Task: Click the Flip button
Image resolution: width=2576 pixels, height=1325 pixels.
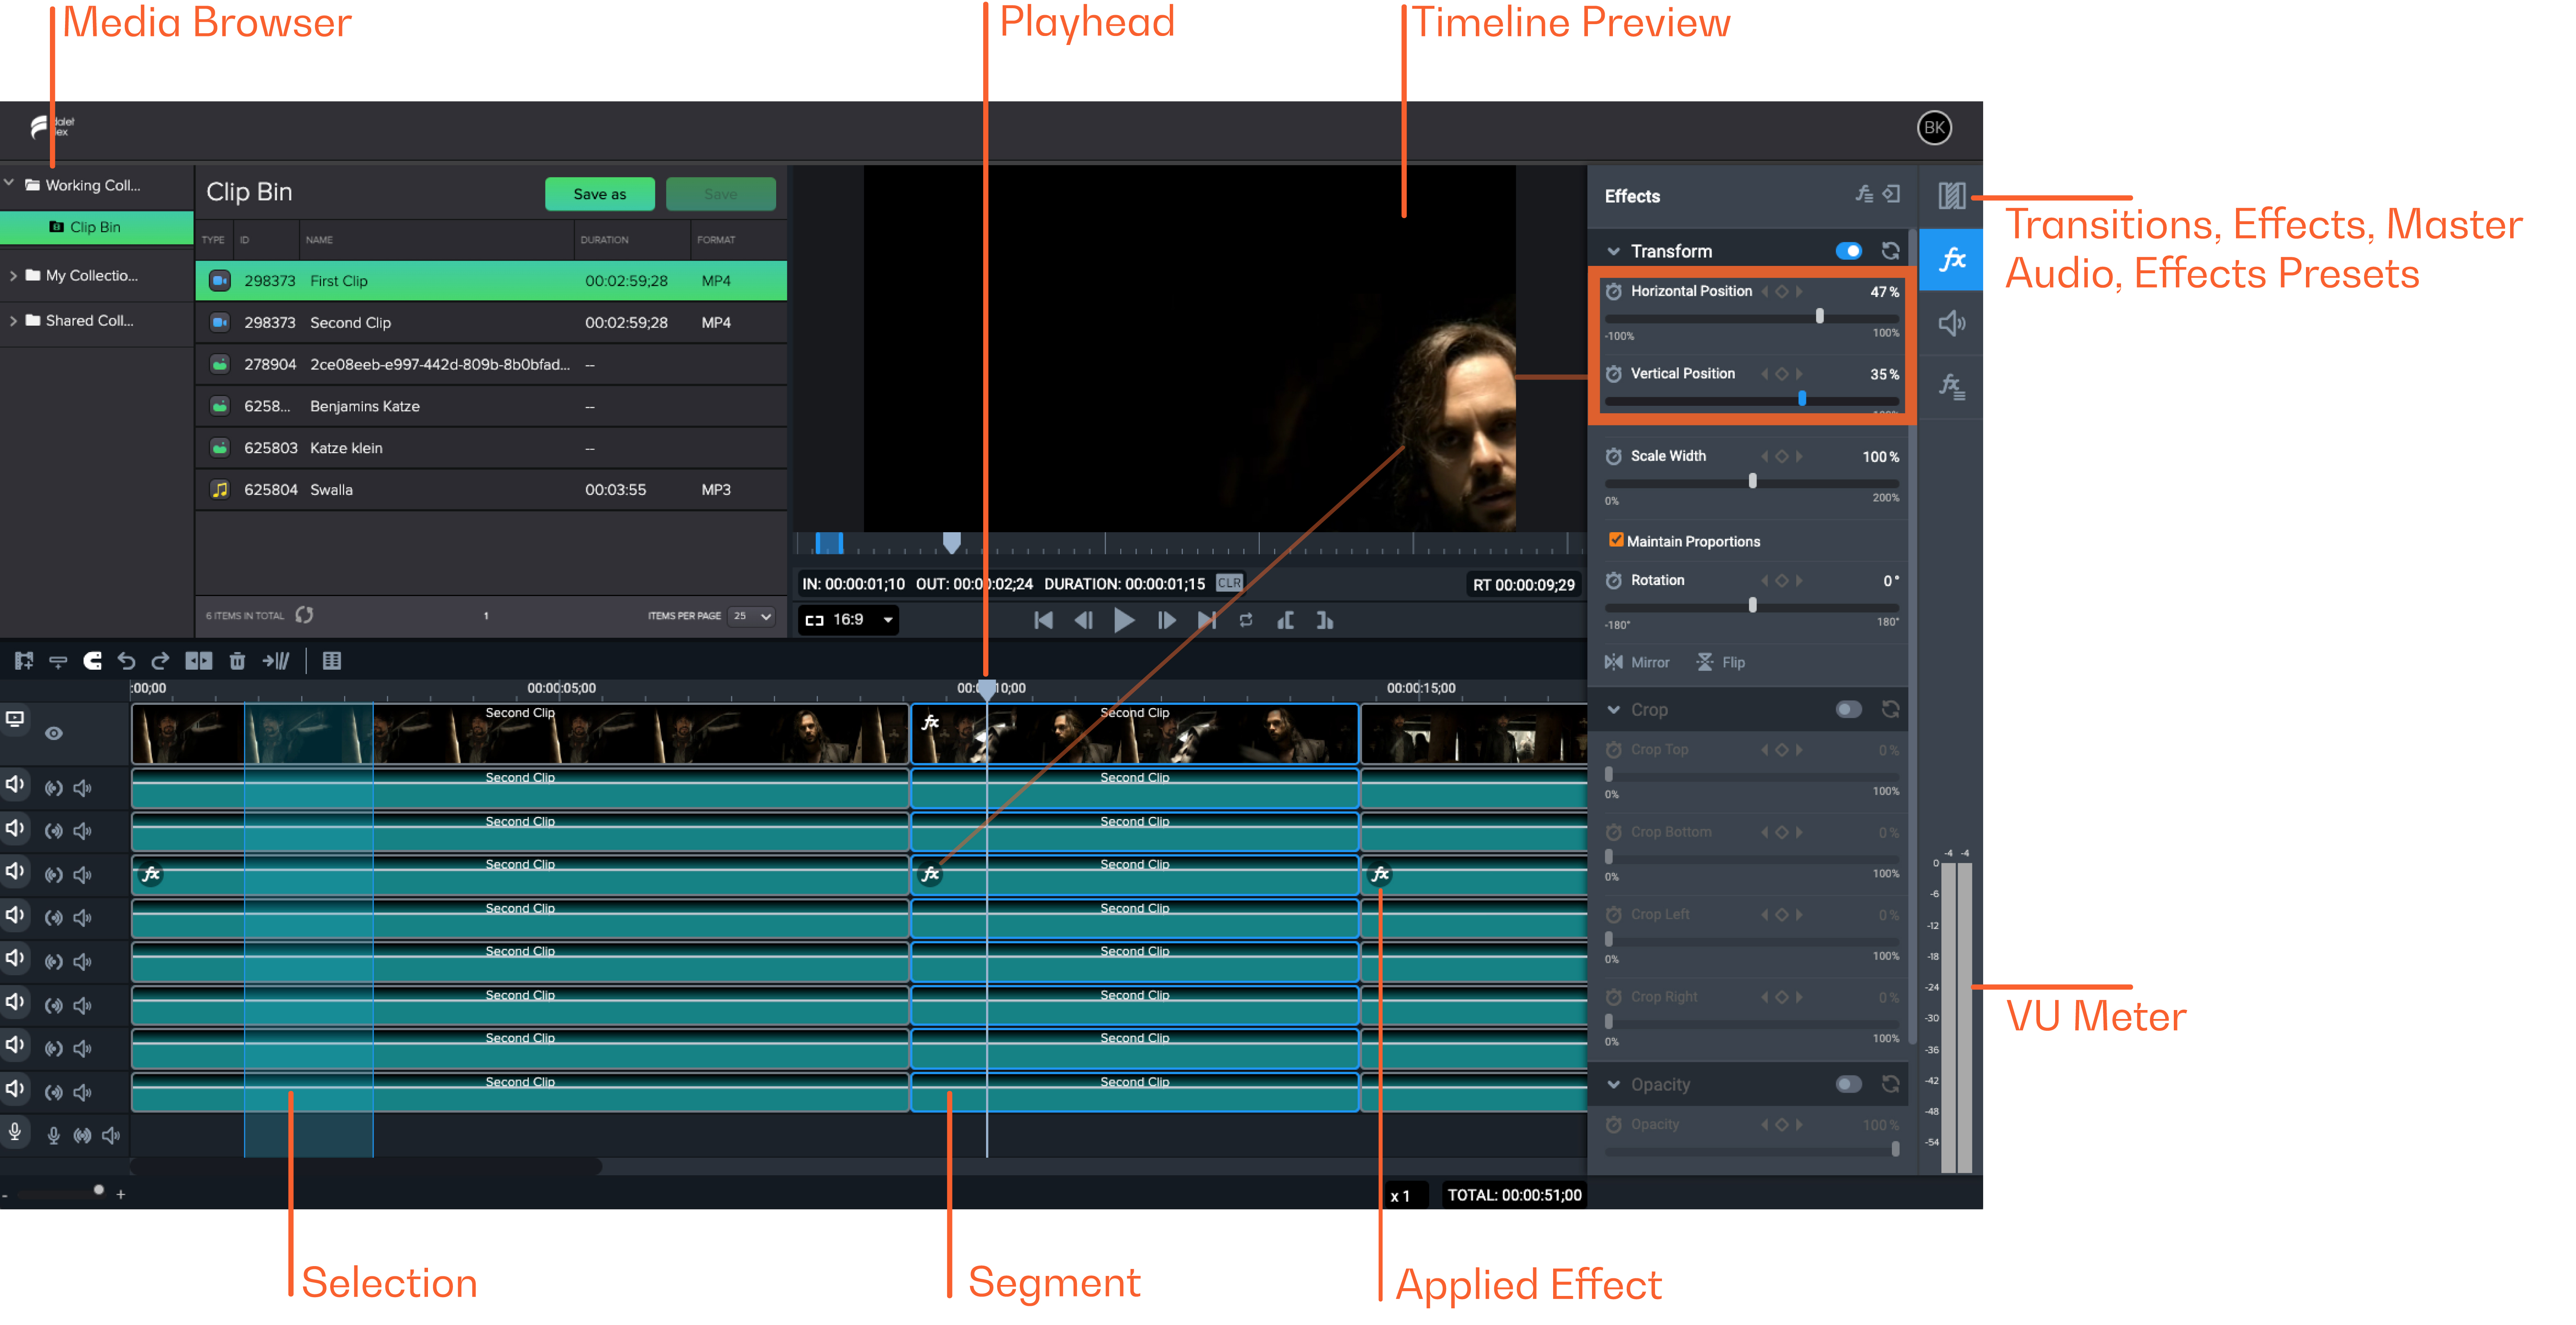Action: point(1721,662)
